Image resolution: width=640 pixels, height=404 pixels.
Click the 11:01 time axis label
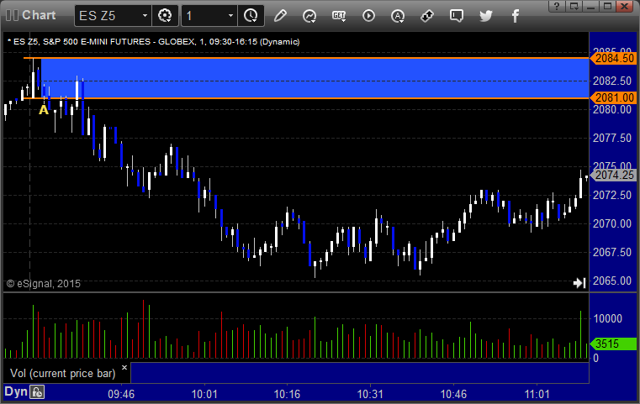537,394
